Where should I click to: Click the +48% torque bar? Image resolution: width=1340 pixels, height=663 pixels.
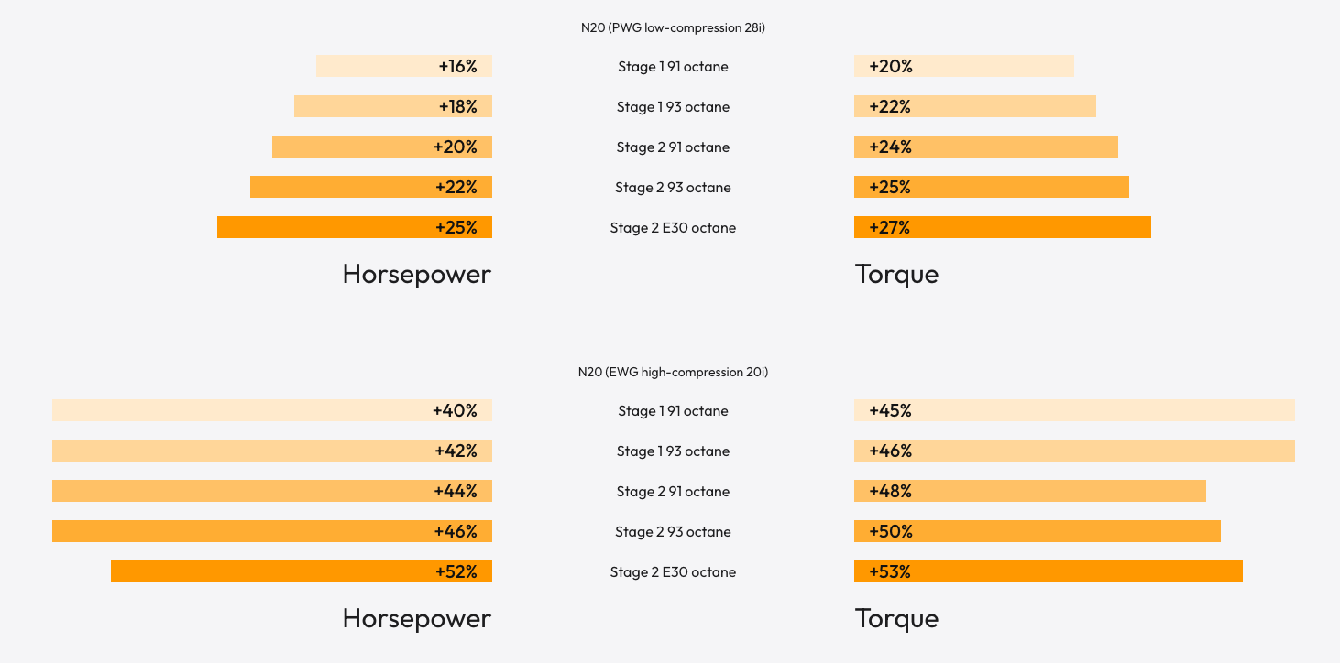point(1029,491)
